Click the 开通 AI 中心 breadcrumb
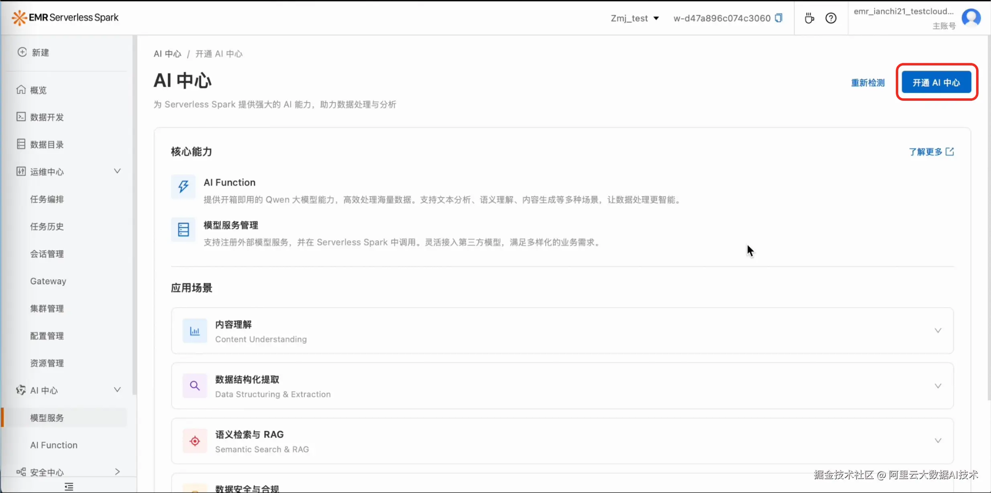 tap(219, 54)
